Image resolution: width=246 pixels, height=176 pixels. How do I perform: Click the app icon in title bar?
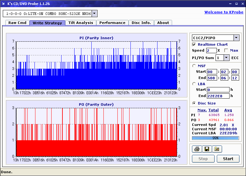tap(3, 3)
